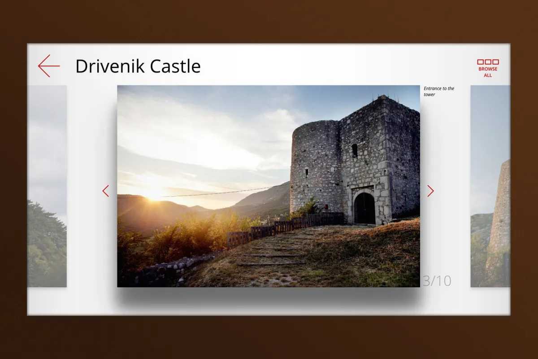Select the Drivenik Castle title
538x359 pixels.
pyautogui.click(x=138, y=66)
